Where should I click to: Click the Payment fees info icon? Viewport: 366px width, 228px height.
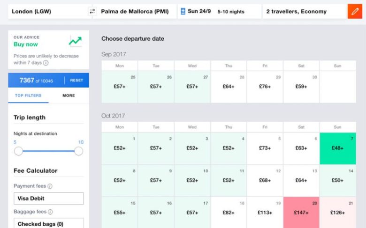tap(50, 186)
